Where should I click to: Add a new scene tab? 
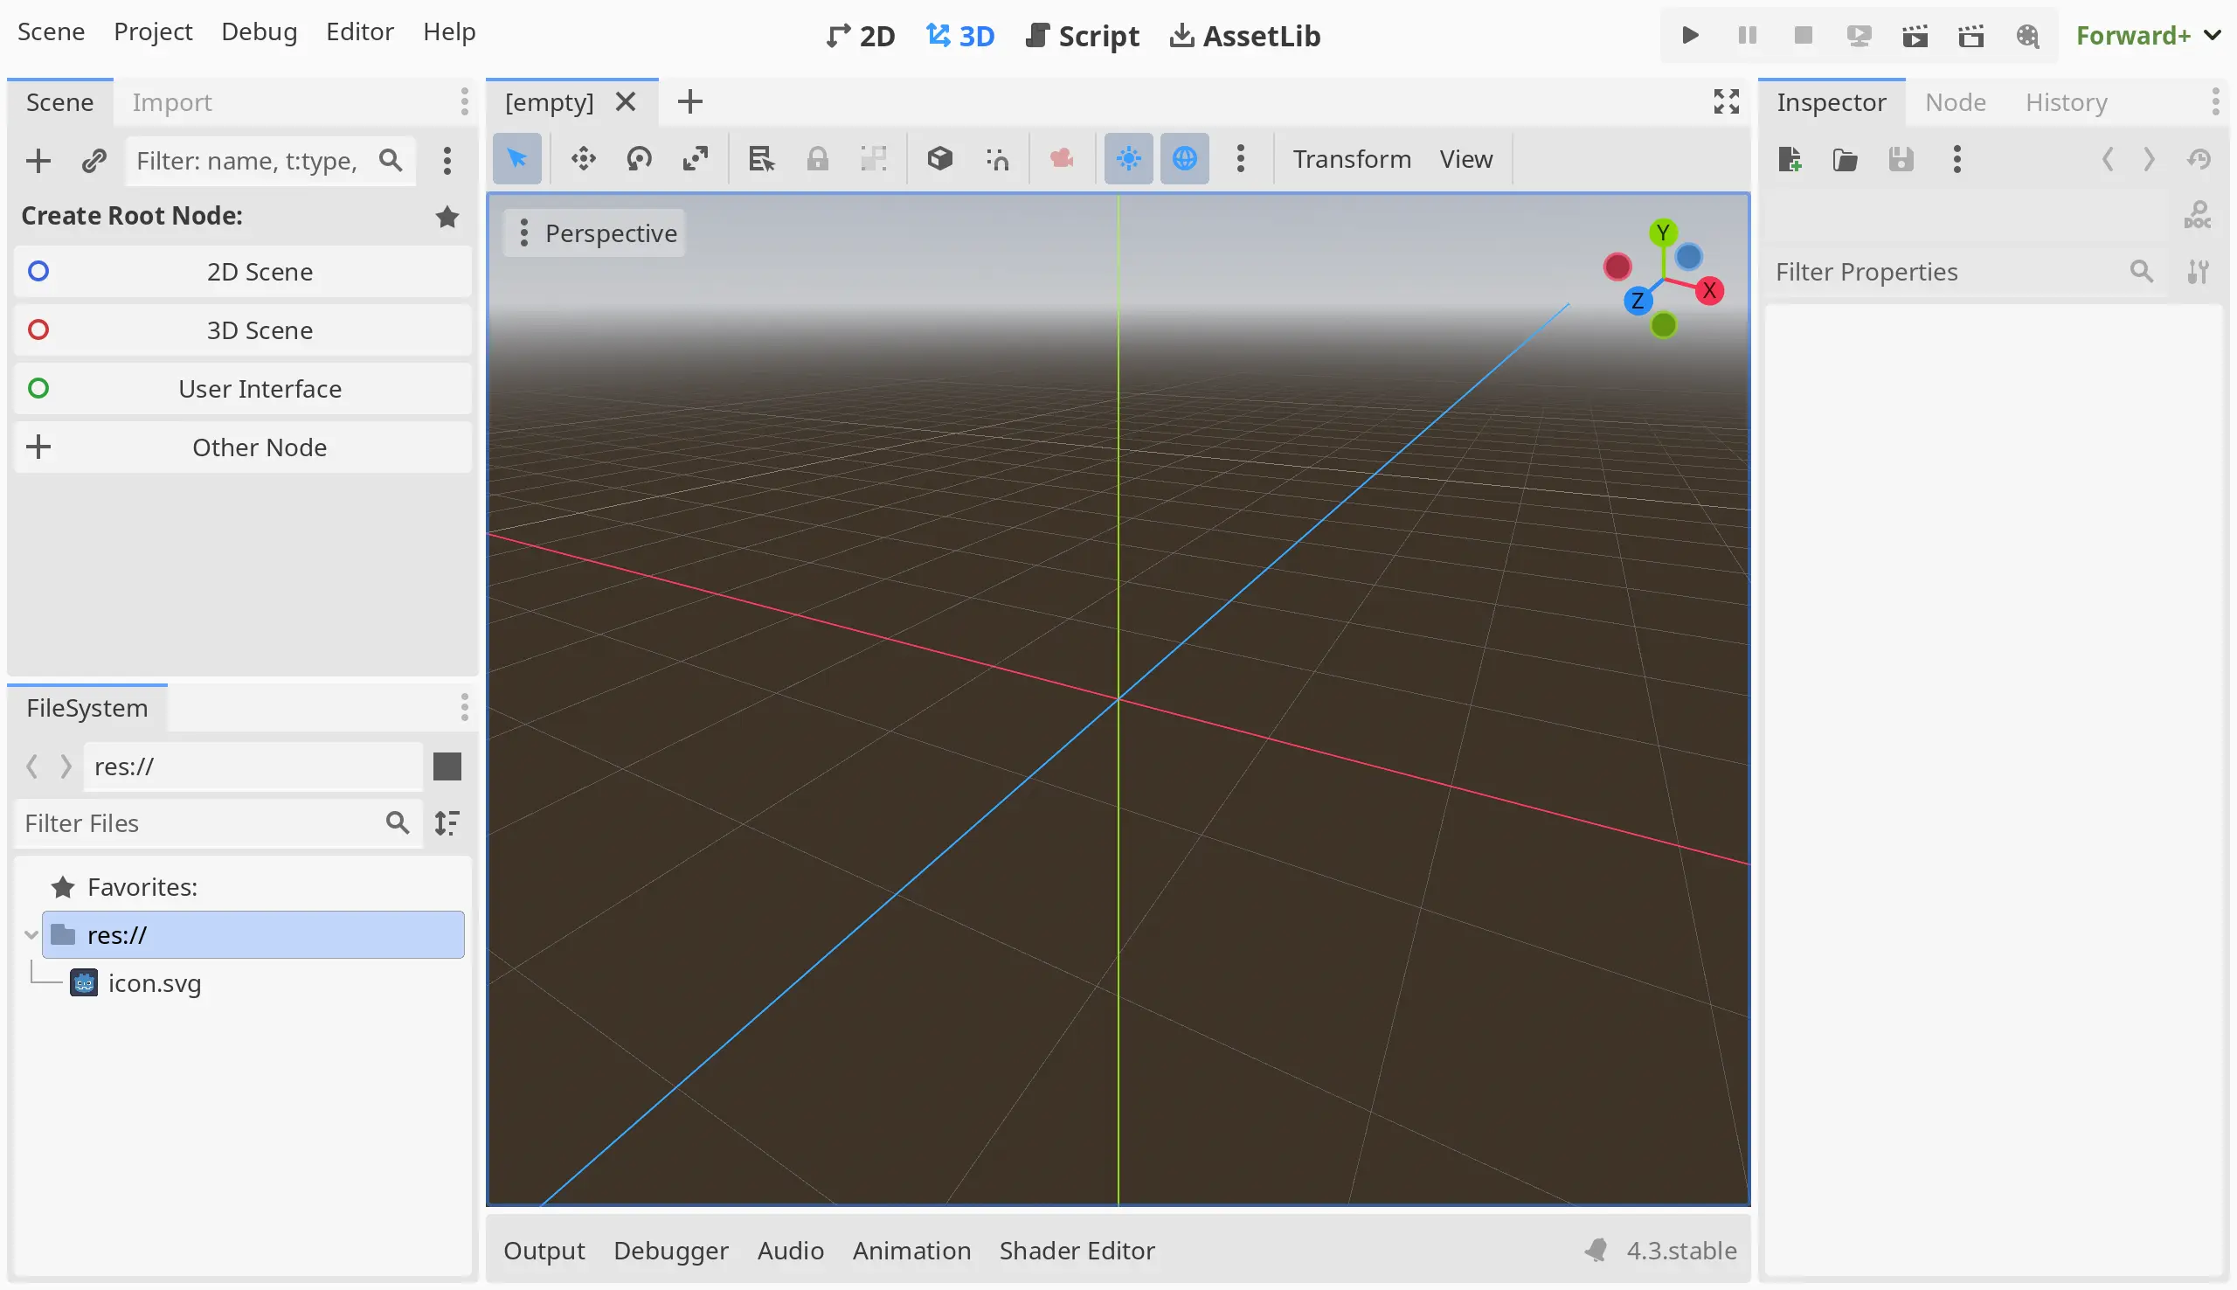point(689,102)
